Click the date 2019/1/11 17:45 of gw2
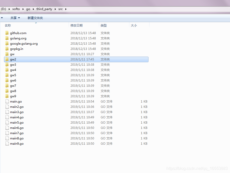Image resolution: width=230 pixels, height=173 pixels. tap(82, 59)
